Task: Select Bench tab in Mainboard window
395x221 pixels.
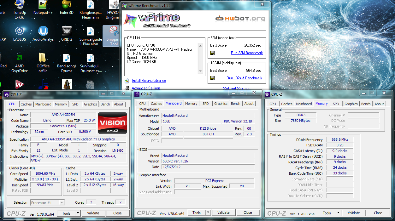Action: pos(236,104)
